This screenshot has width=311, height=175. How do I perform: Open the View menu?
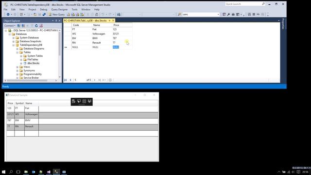[22, 9]
